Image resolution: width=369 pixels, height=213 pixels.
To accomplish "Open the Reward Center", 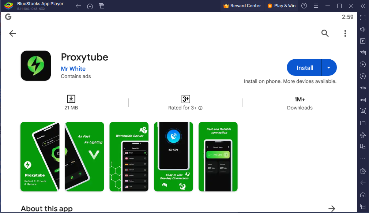I will click(x=242, y=5).
